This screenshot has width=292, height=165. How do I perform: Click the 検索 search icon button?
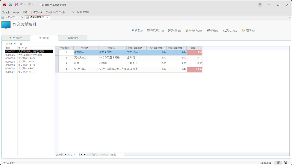pos(137,31)
